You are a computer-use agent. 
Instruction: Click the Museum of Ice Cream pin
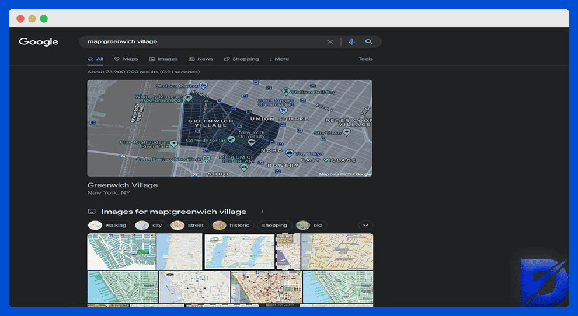click(243, 168)
